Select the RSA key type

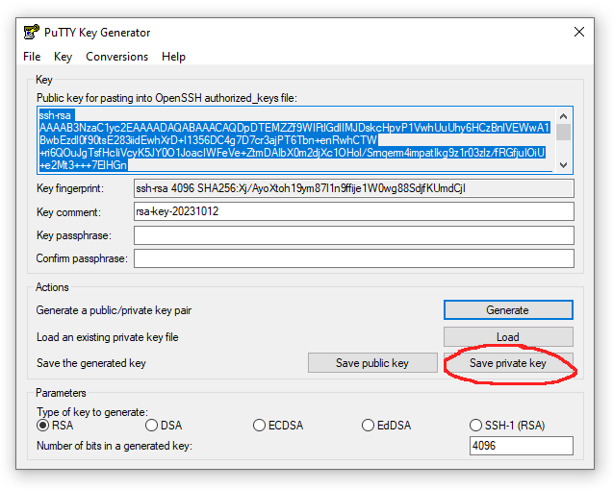[x=43, y=426]
